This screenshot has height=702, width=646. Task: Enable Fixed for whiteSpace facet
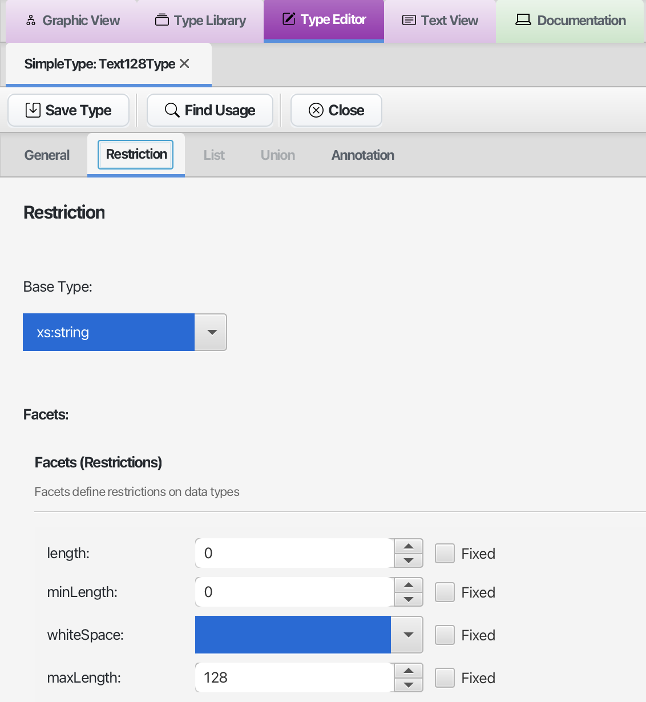[x=445, y=635]
